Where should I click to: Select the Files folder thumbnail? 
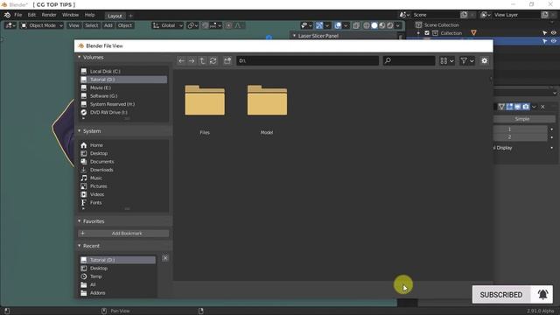pos(205,101)
